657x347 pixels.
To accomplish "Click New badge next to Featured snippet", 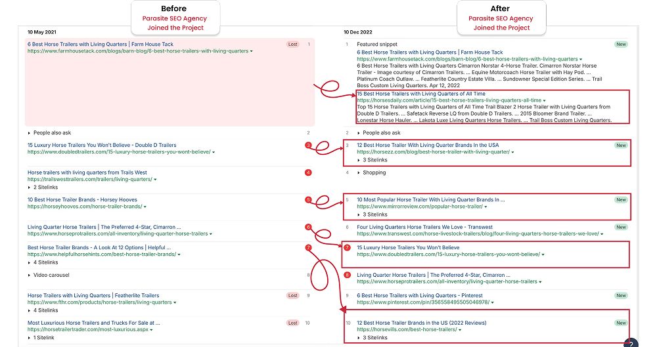I will pyautogui.click(x=620, y=45).
